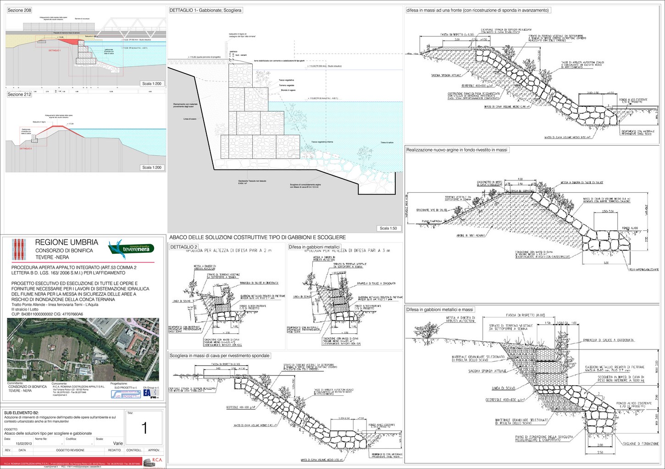Select the "Sezione 208" label
Image resolution: width=665 pixels, height=469 pixels.
(19, 10)
